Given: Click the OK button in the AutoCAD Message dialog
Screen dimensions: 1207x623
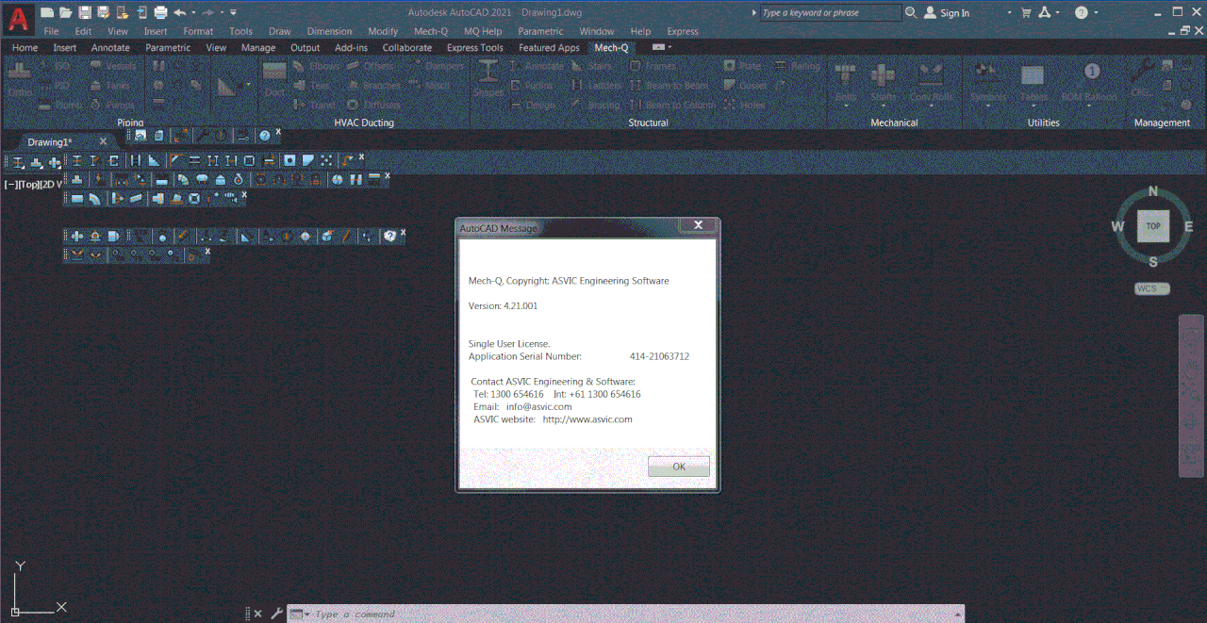Looking at the screenshot, I should (678, 467).
